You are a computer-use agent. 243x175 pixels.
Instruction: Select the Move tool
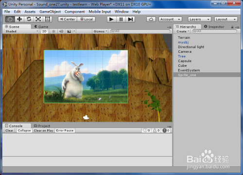point(19,19)
